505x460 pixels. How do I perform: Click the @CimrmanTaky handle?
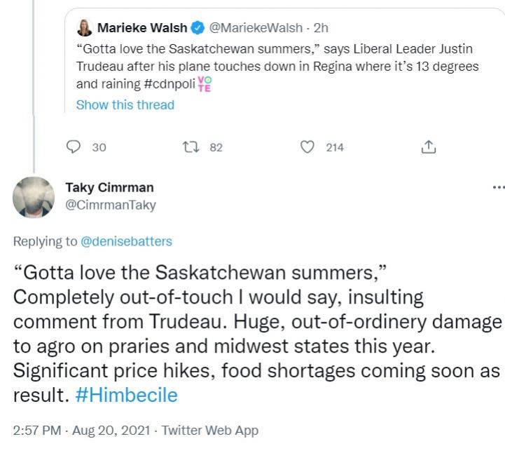click(111, 205)
